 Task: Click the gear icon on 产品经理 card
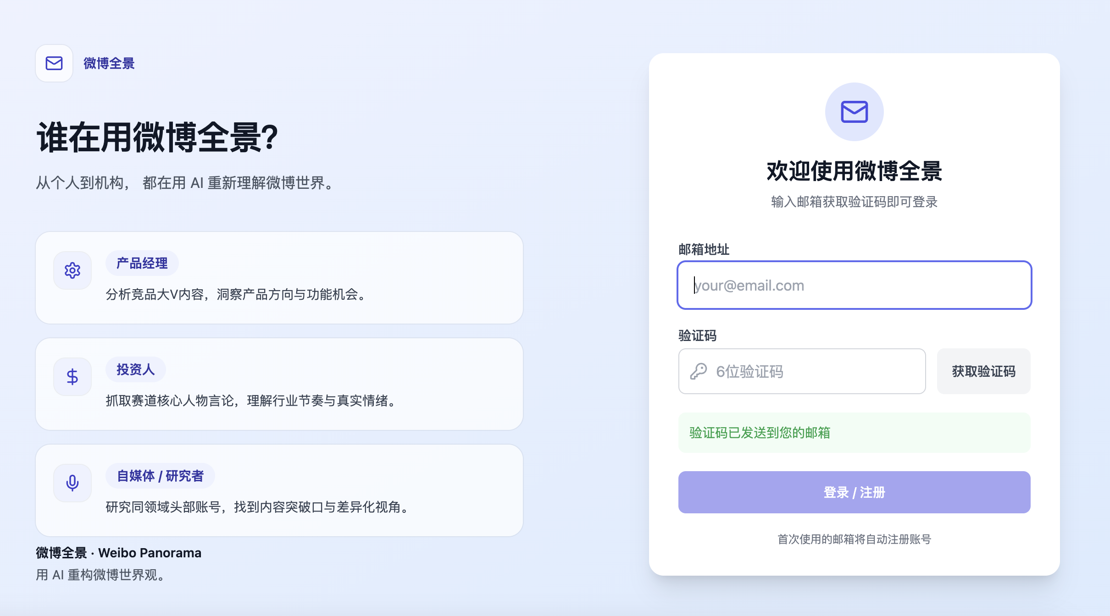coord(72,270)
